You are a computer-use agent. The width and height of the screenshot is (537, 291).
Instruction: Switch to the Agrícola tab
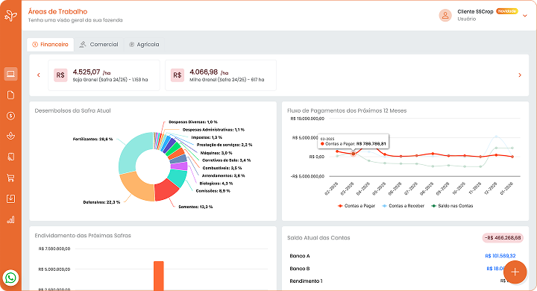click(144, 45)
